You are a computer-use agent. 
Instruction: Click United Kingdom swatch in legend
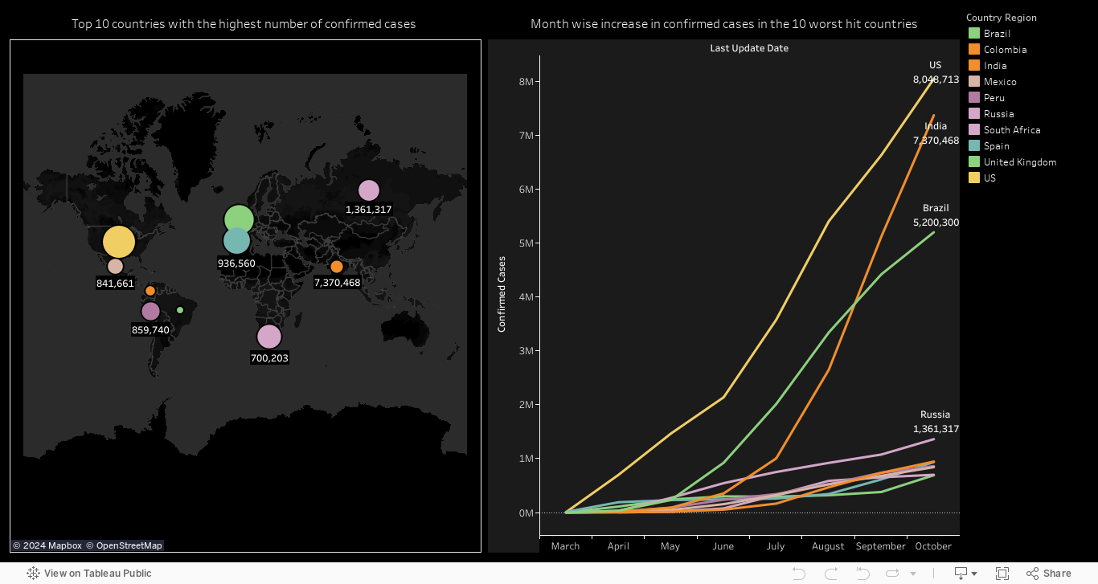(974, 162)
